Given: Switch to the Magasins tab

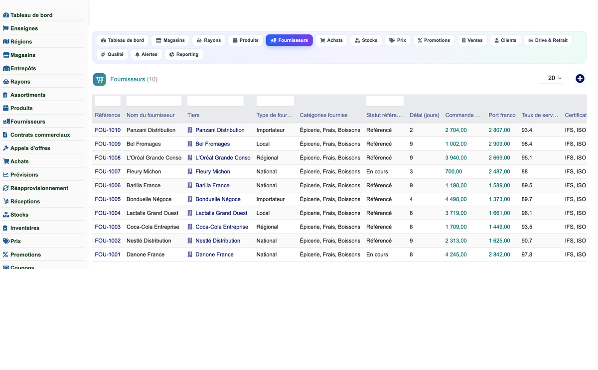Looking at the screenshot, I should 170,40.
